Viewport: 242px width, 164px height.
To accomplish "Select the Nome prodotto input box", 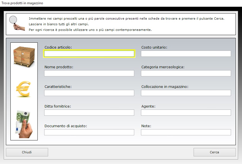I will tap(89, 73).
